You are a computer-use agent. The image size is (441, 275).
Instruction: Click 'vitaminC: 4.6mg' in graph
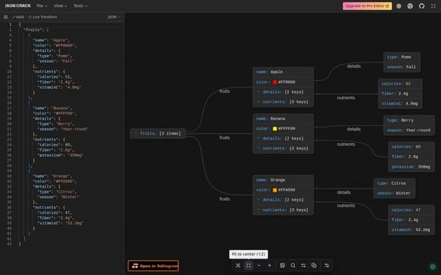(400, 104)
